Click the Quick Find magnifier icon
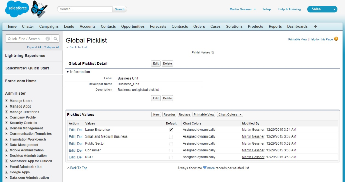The height and width of the screenshot is (182, 345). pyautogui.click(x=56, y=39)
